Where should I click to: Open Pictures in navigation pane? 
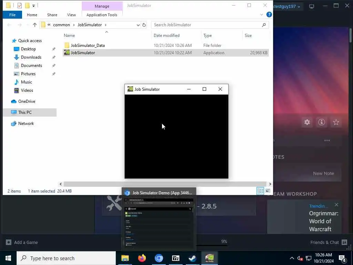click(x=28, y=74)
